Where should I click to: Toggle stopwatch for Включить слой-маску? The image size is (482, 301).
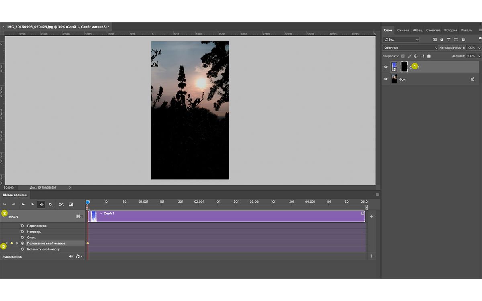coord(23,249)
